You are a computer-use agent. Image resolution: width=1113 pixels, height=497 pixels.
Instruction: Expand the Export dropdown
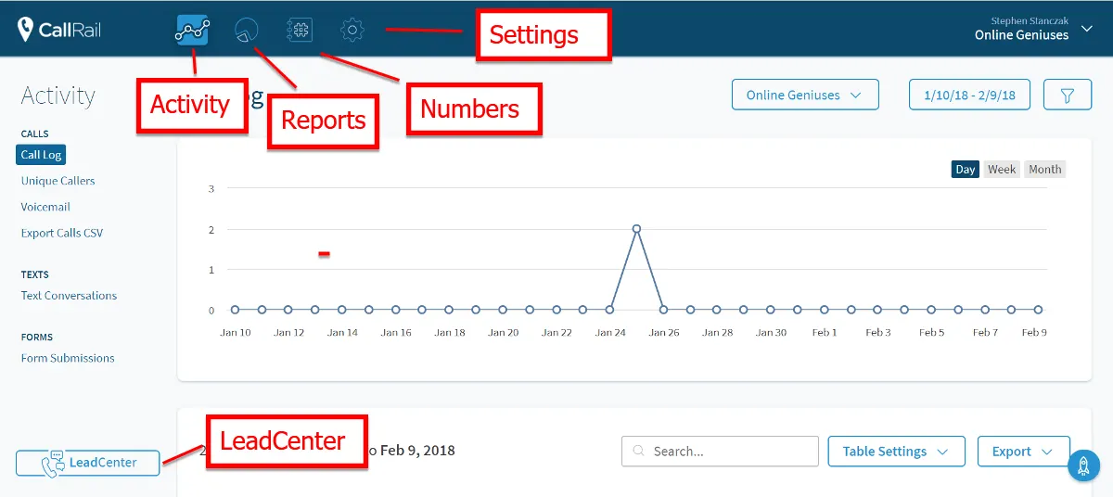tap(1024, 452)
